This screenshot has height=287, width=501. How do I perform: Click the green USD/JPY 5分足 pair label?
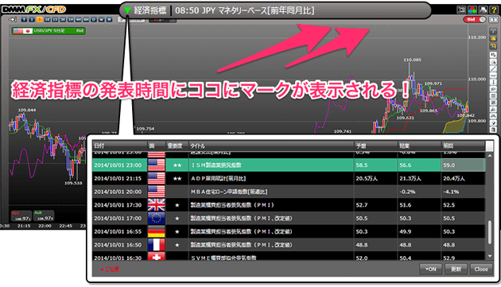pyautogui.click(x=49, y=31)
